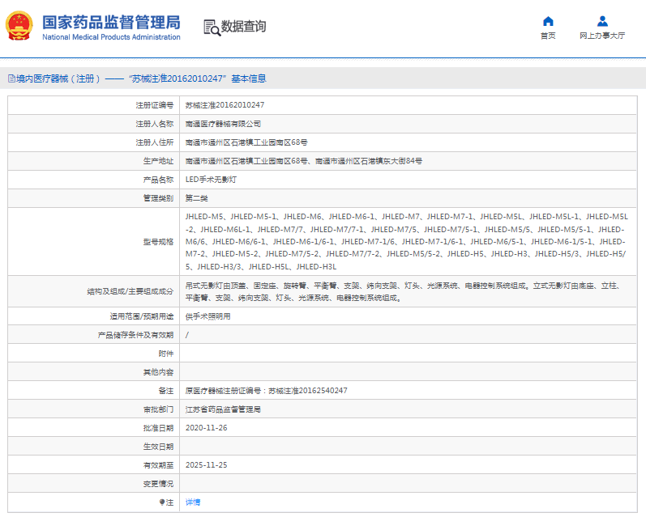
Task: Click registrant name 南通医疗器械有限公司
Action: (x=224, y=124)
